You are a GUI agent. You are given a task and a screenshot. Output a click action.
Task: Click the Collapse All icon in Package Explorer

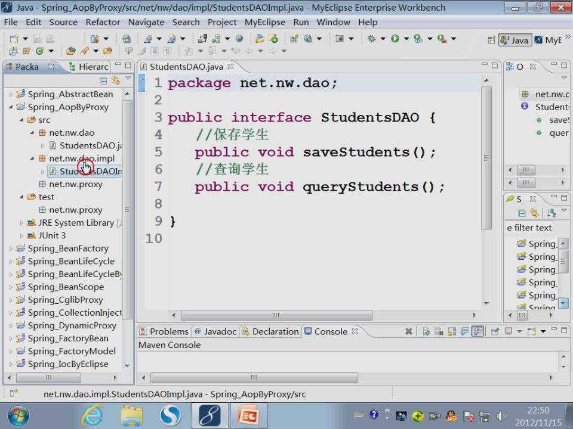tap(103, 80)
